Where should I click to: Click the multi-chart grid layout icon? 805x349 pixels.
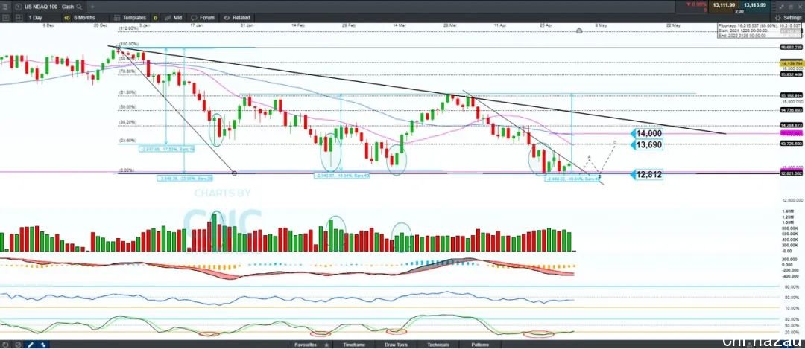point(19,17)
